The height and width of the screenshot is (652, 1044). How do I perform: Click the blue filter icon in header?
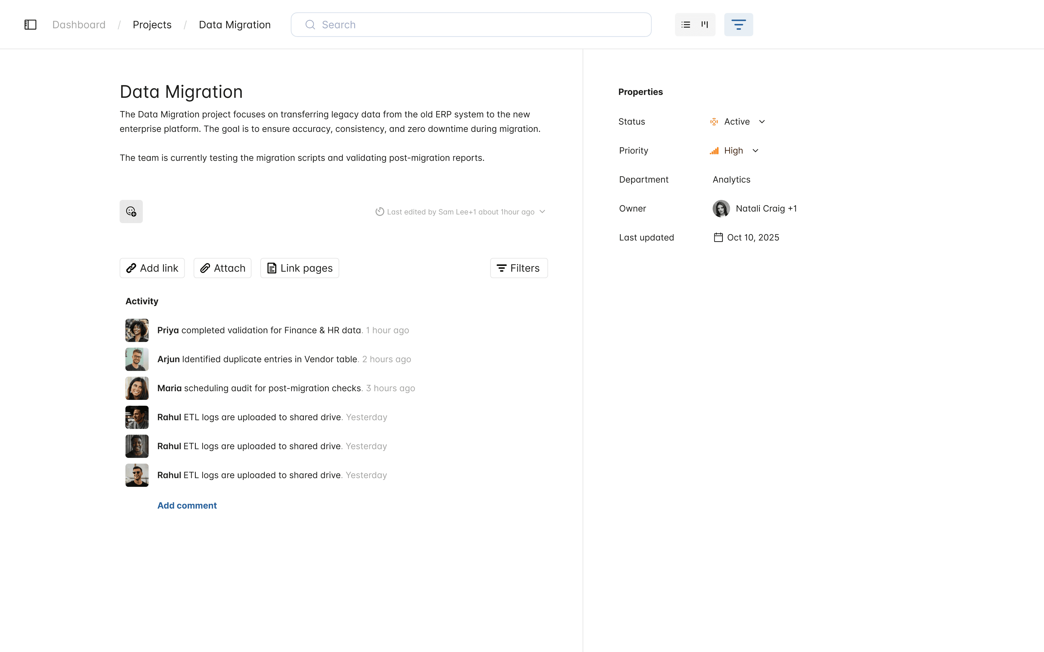738,25
